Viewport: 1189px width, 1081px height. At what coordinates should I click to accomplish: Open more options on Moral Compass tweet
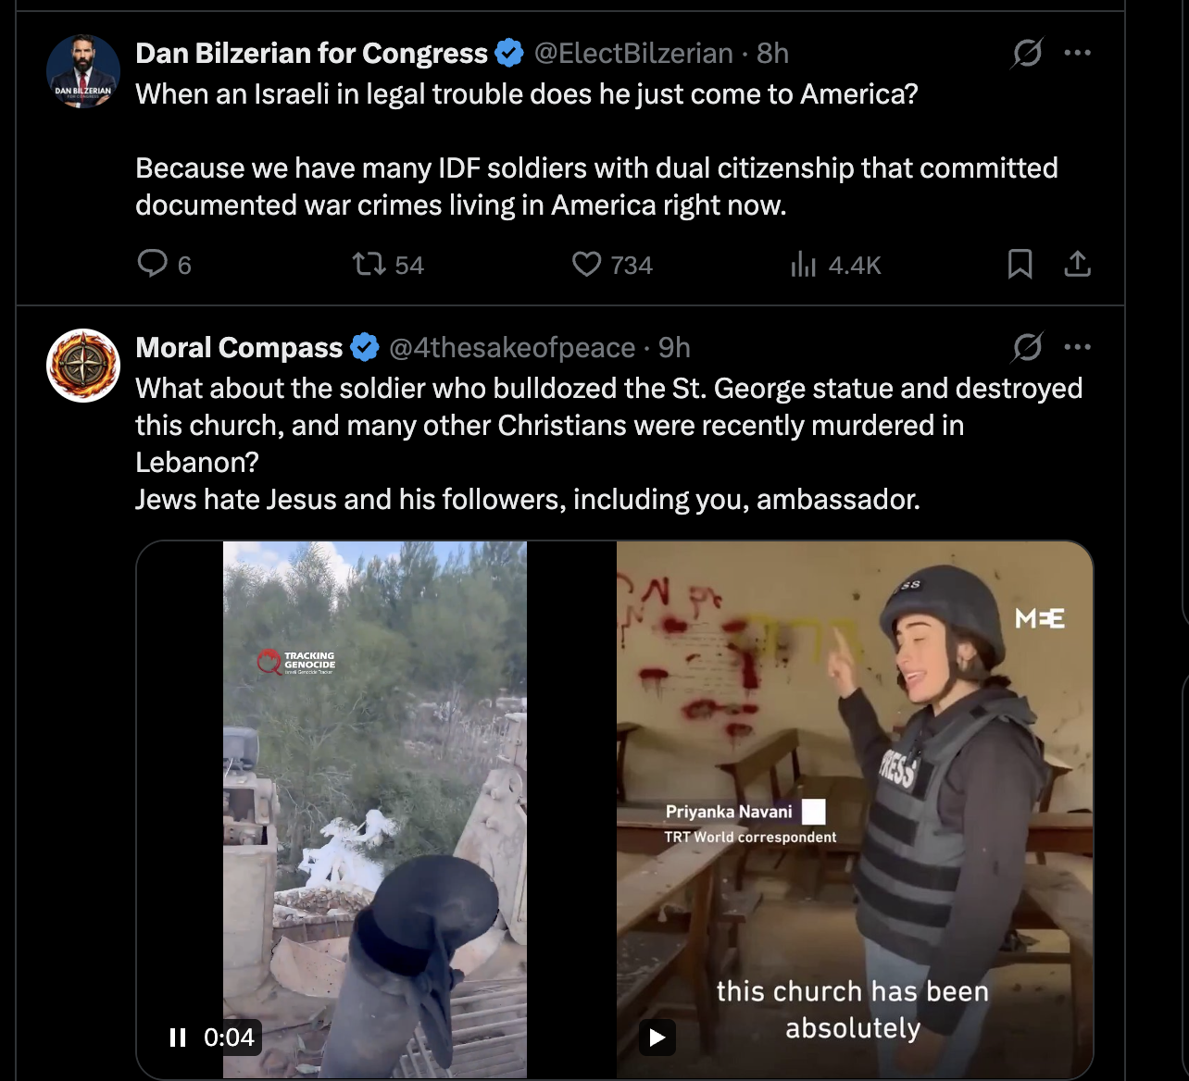coord(1077,347)
